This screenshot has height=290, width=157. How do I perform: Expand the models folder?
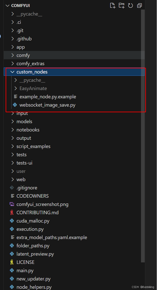(x=12, y=121)
